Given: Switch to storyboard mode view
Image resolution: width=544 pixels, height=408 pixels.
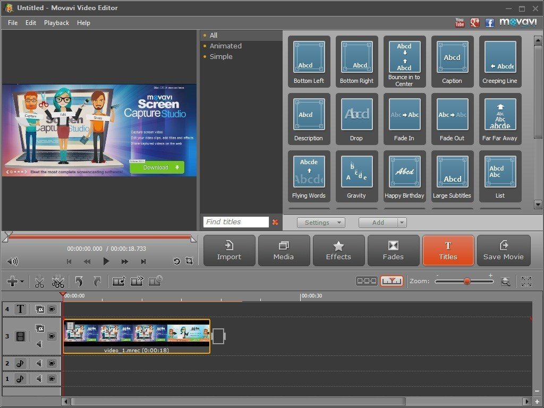Looking at the screenshot, I should 367,281.
